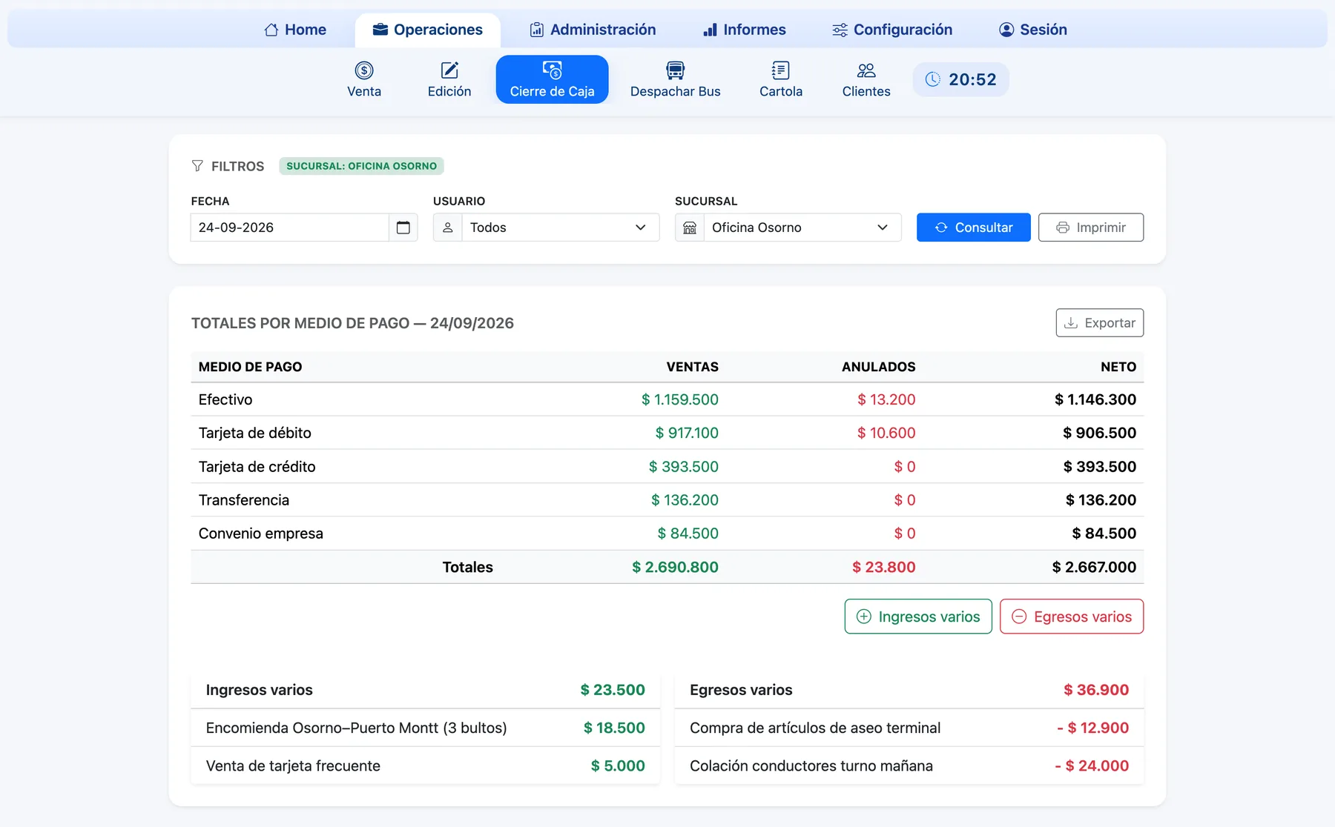Click the Fecha date input field
The height and width of the screenshot is (827, 1335).
pos(289,227)
